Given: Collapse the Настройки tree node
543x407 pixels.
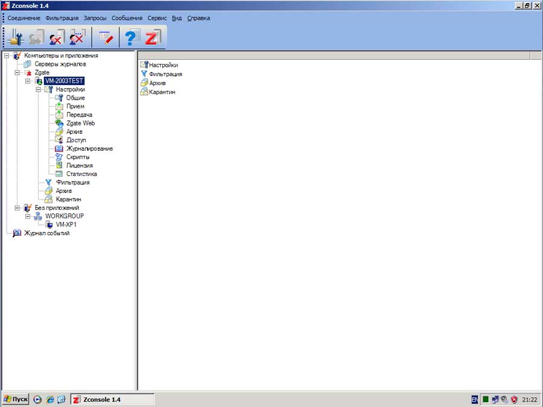Looking at the screenshot, I should coord(39,89).
